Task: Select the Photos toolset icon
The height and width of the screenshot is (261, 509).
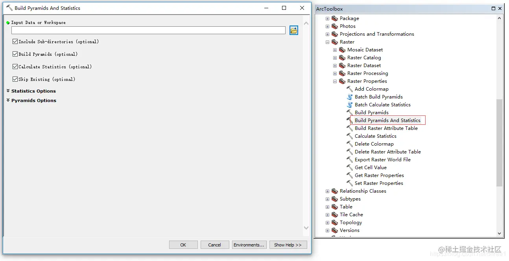Action: point(335,26)
